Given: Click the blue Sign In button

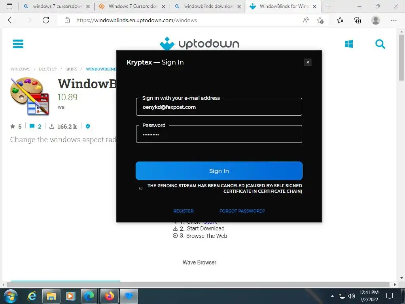Looking at the screenshot, I should tap(219, 171).
